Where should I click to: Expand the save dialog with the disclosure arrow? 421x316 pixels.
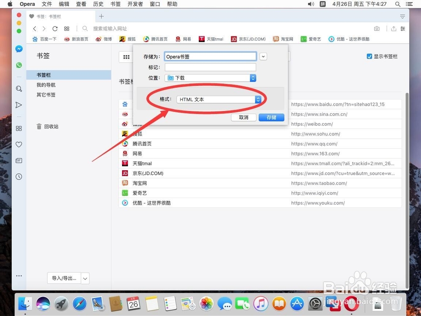[x=264, y=56]
